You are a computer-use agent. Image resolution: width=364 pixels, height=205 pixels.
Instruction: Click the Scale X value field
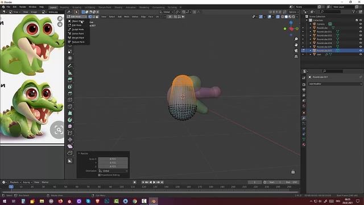coord(113,159)
